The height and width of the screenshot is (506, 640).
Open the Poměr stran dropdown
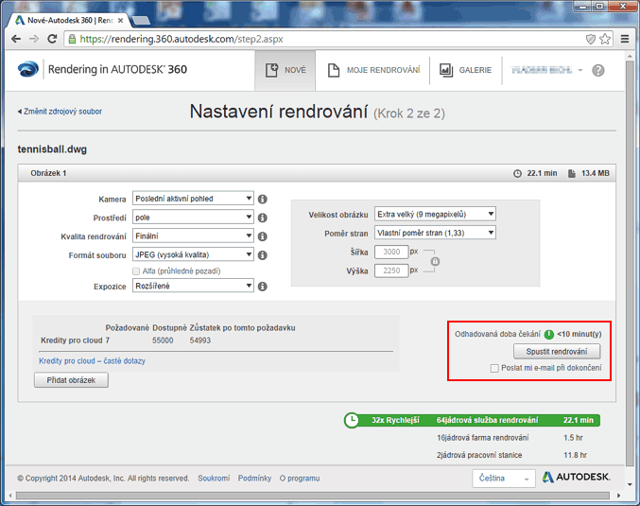pos(435,233)
